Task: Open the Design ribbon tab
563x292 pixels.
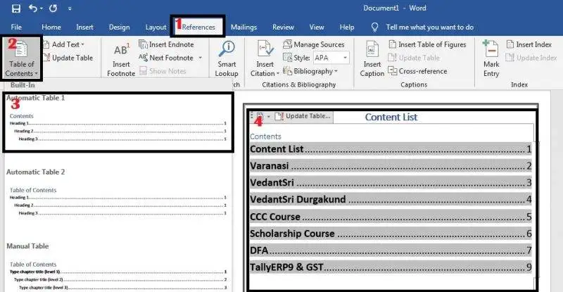Action: pyautogui.click(x=119, y=27)
